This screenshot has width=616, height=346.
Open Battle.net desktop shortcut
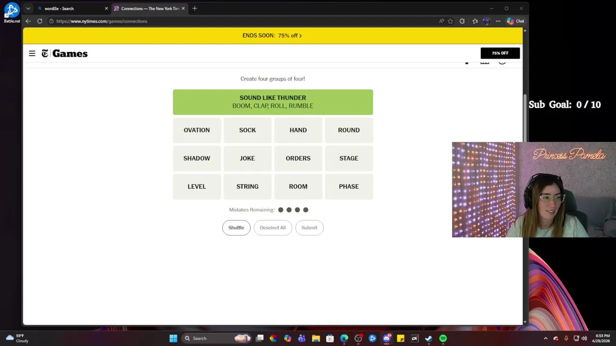(12, 12)
